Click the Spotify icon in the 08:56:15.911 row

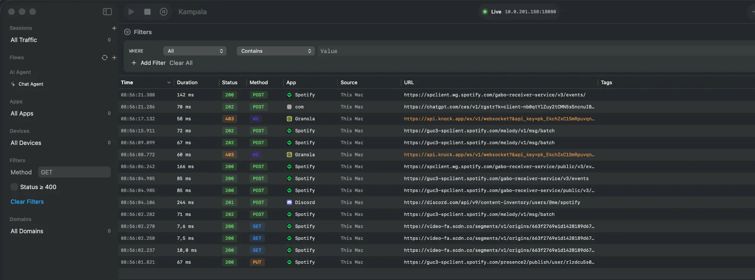tap(289, 131)
